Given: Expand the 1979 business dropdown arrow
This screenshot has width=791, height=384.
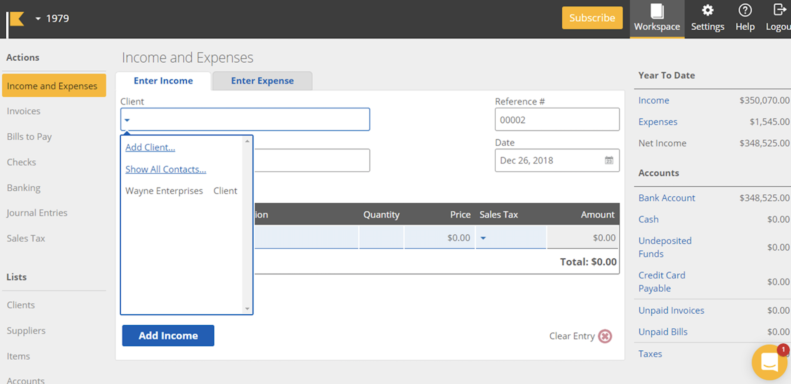Looking at the screenshot, I should click(x=38, y=19).
